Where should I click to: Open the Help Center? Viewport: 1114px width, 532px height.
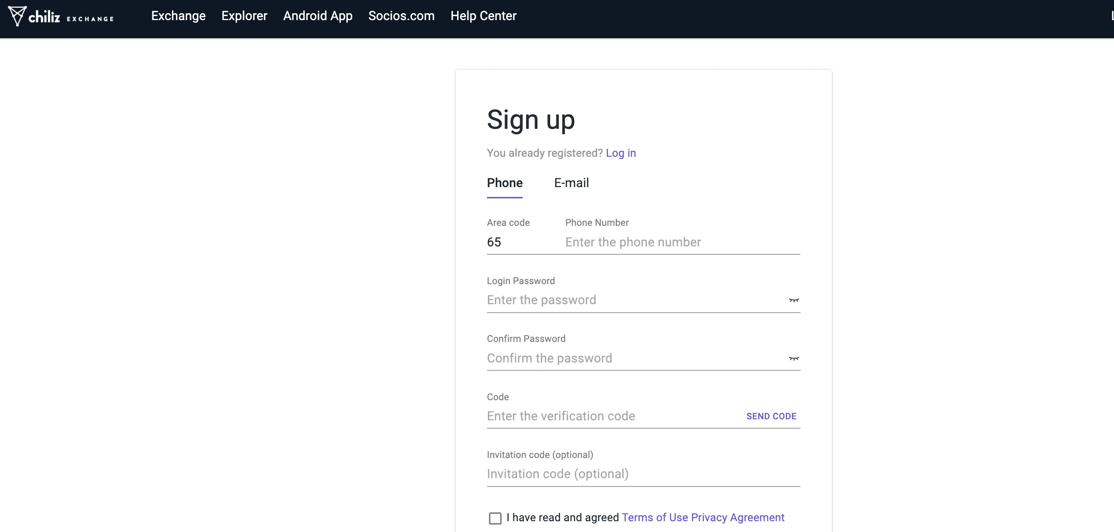click(x=483, y=16)
